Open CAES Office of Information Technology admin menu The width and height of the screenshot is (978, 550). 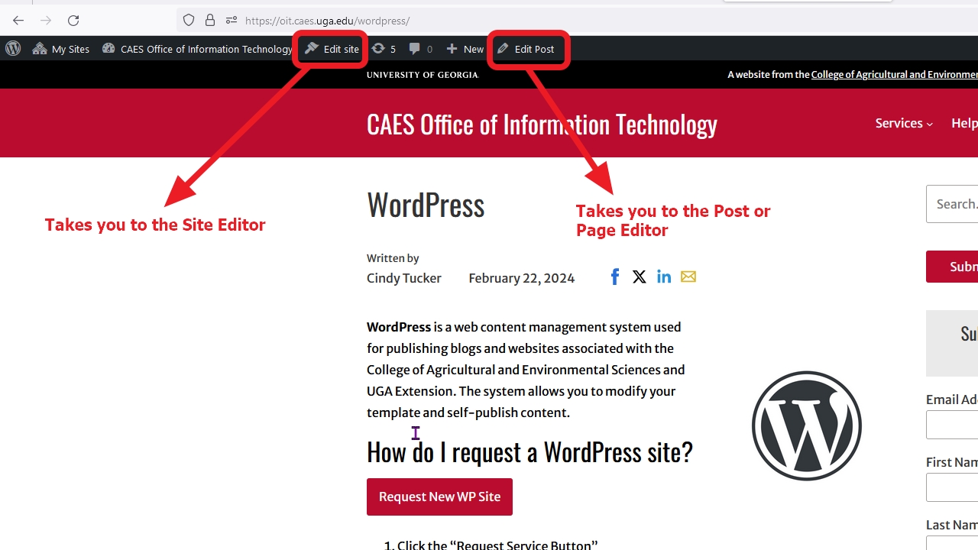[x=197, y=49]
